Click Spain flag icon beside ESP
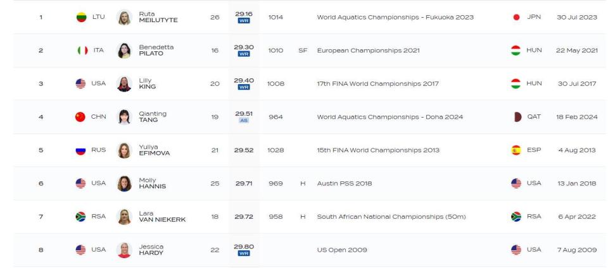608x268 pixels. [x=516, y=150]
